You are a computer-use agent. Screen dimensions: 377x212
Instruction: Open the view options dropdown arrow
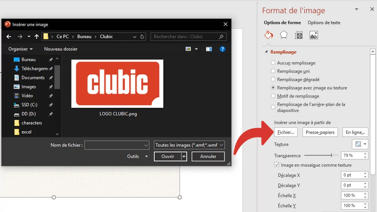coord(196,49)
